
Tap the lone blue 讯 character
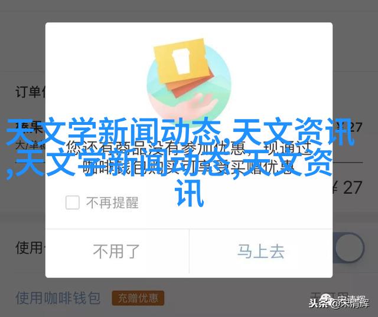pos(189,193)
